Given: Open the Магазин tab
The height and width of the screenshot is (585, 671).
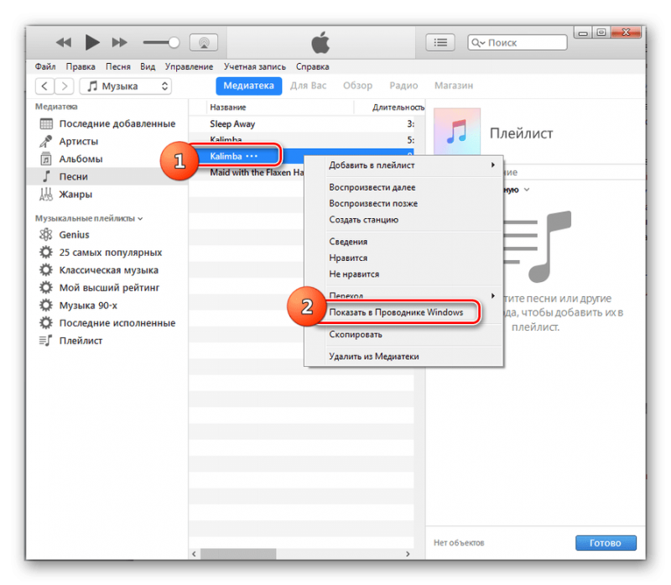Looking at the screenshot, I should pos(453,86).
